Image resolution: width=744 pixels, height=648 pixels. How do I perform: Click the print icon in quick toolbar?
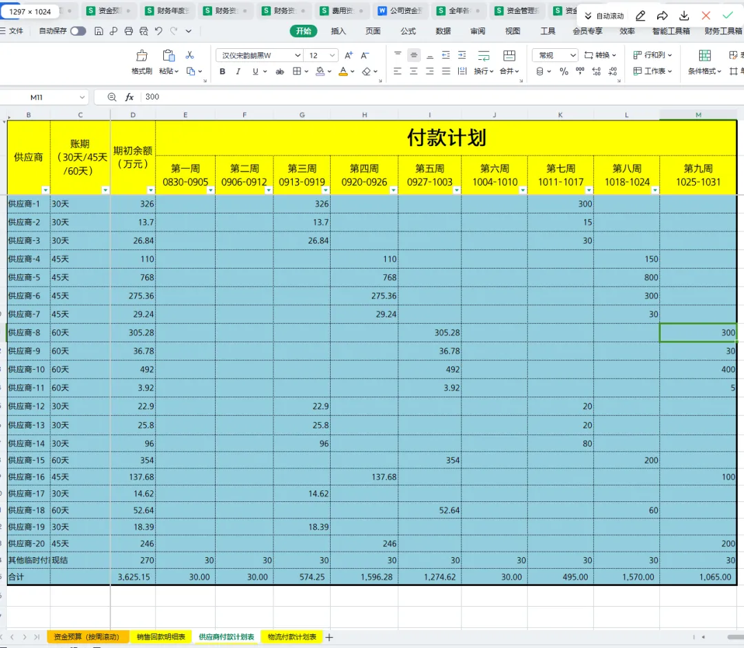129,31
